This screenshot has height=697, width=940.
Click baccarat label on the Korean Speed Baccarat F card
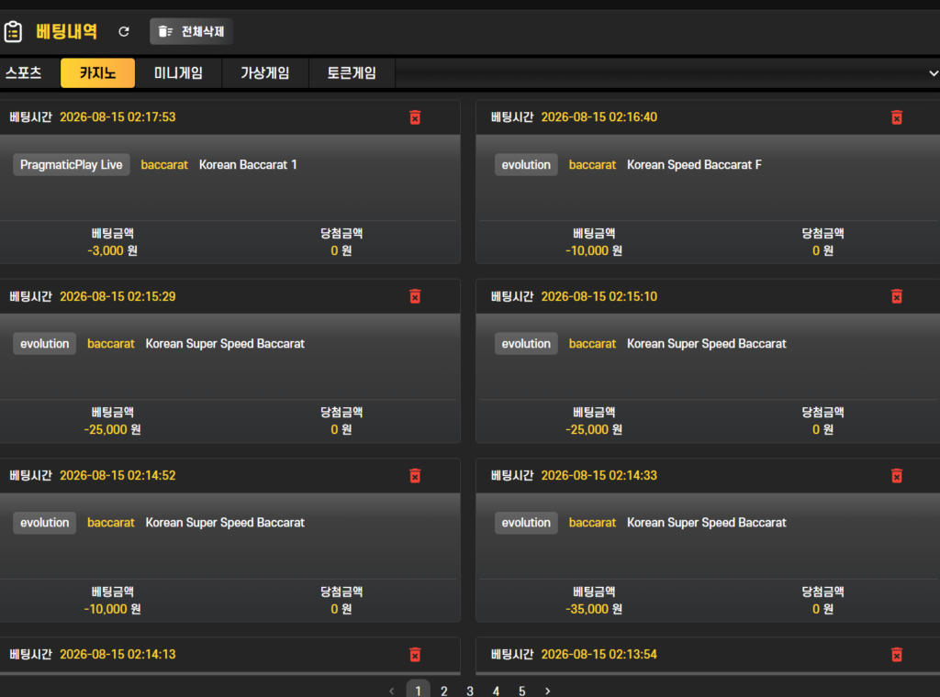click(592, 165)
